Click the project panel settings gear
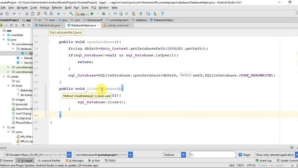The height and width of the screenshot is (168, 298). [23, 25]
